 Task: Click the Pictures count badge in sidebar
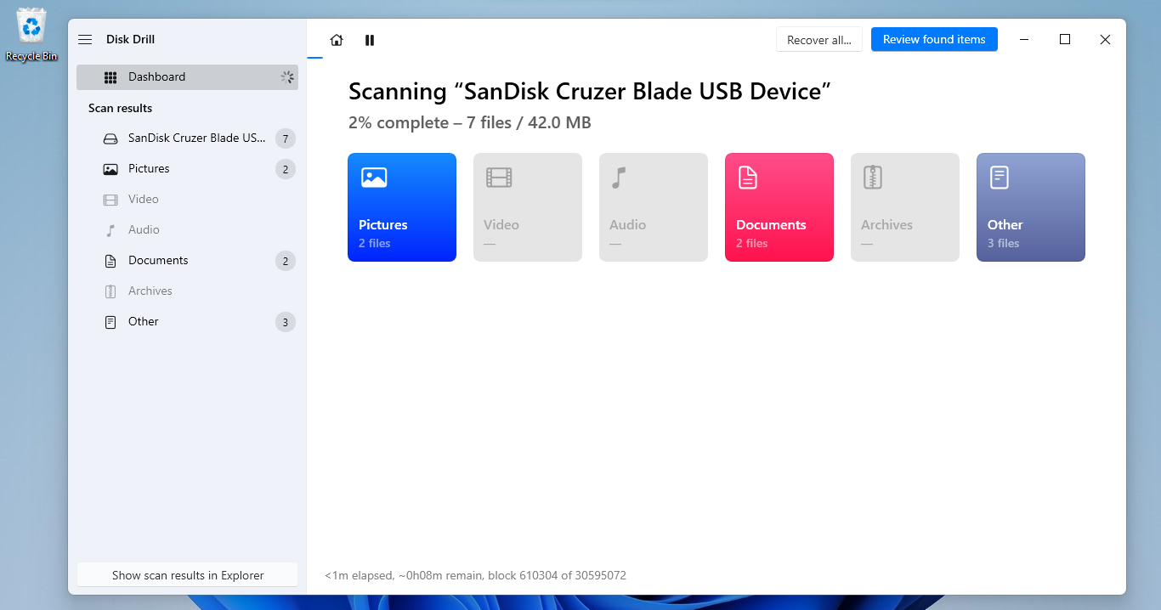click(286, 169)
